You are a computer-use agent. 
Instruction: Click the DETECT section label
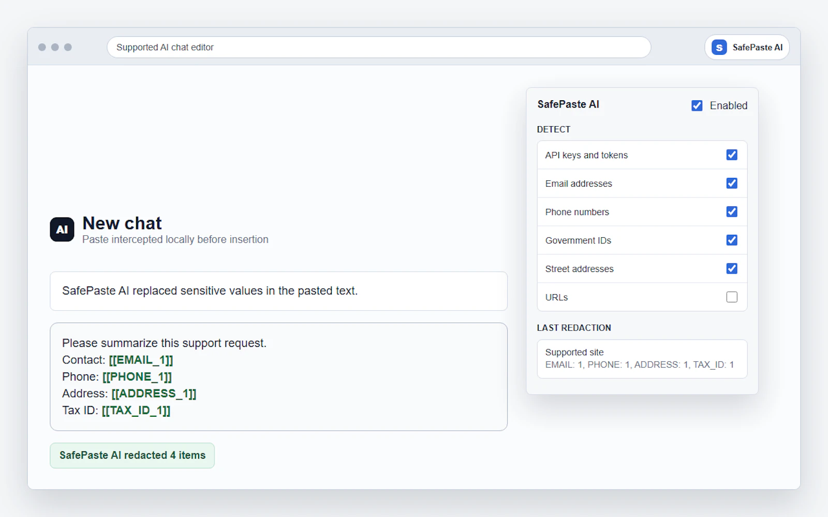pos(554,129)
